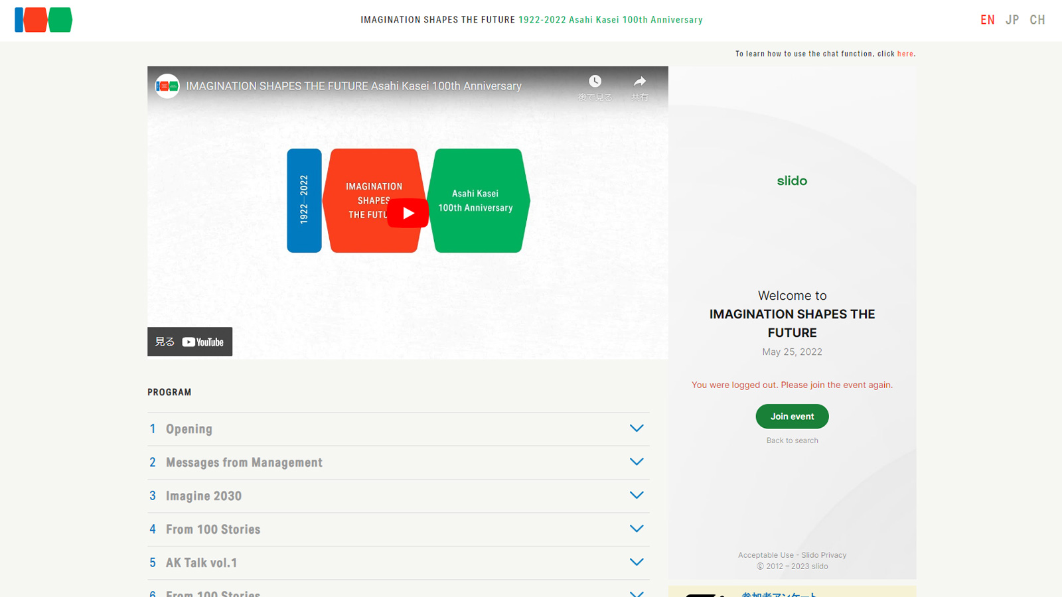
Task: Play the YouTube video
Action: click(408, 213)
